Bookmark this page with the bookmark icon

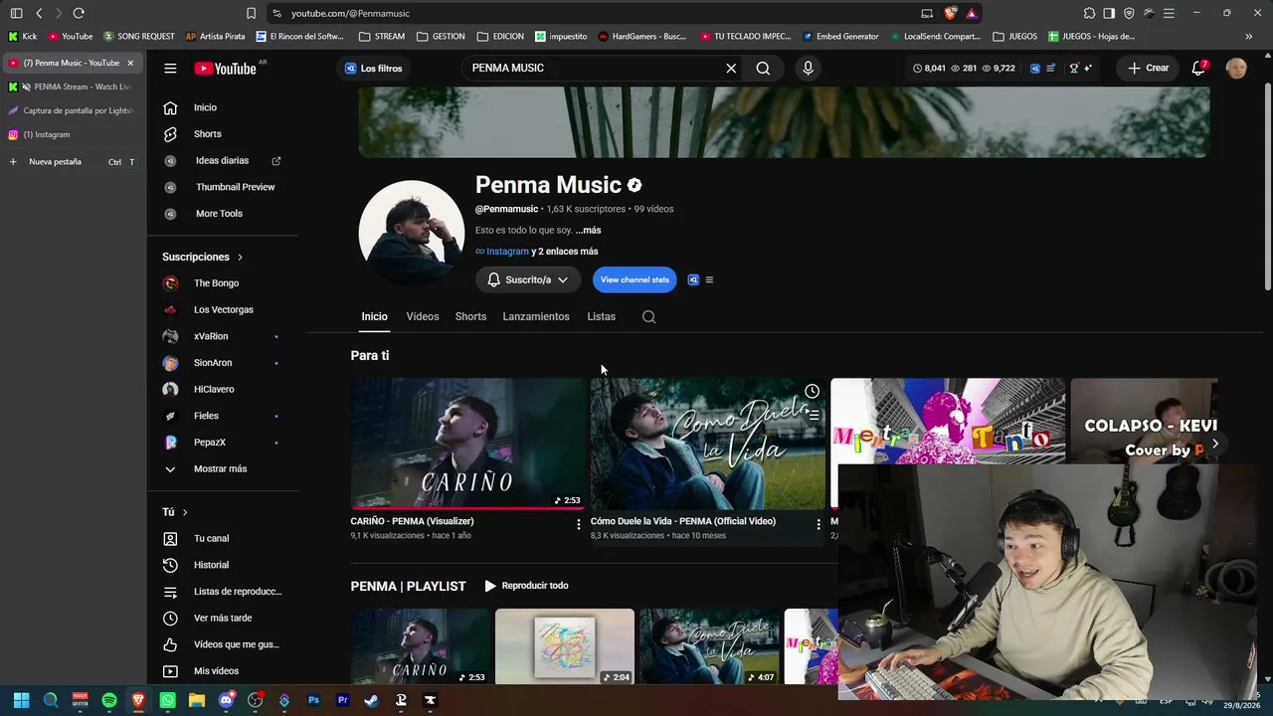point(251,13)
